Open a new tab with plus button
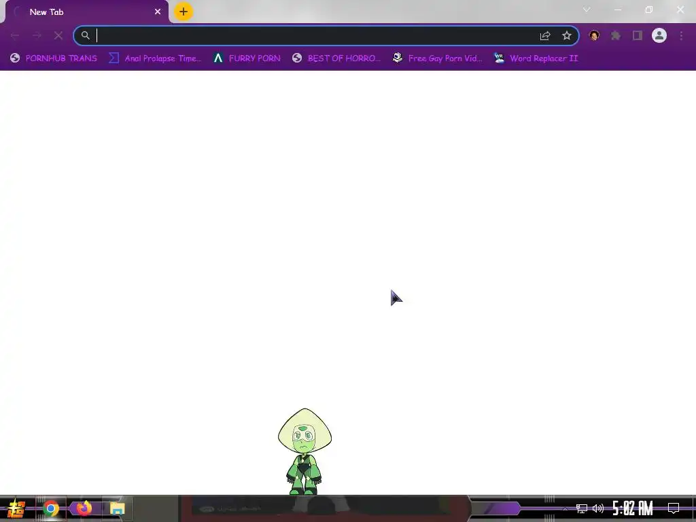 pyautogui.click(x=184, y=12)
